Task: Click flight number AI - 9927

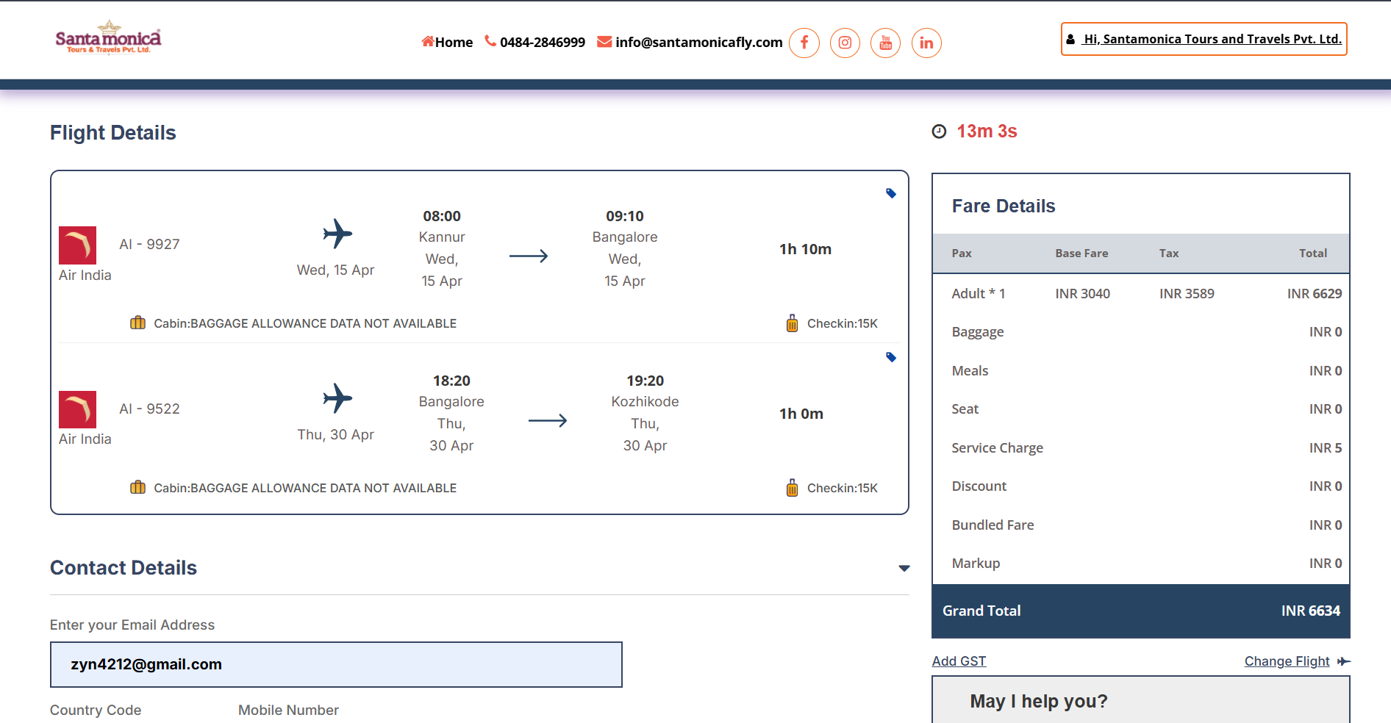Action: coord(149,244)
